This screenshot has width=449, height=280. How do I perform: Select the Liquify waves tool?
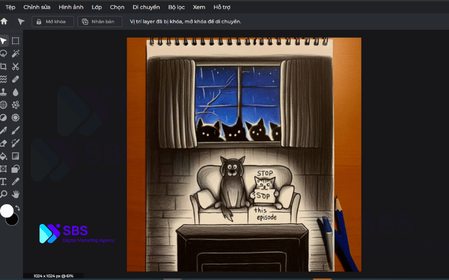[4, 79]
